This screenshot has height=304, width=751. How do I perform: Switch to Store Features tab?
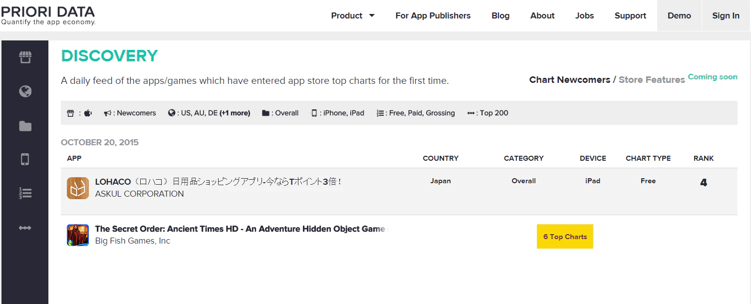(652, 80)
